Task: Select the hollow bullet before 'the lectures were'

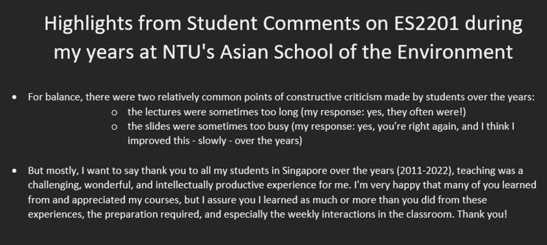Action: tap(114, 113)
